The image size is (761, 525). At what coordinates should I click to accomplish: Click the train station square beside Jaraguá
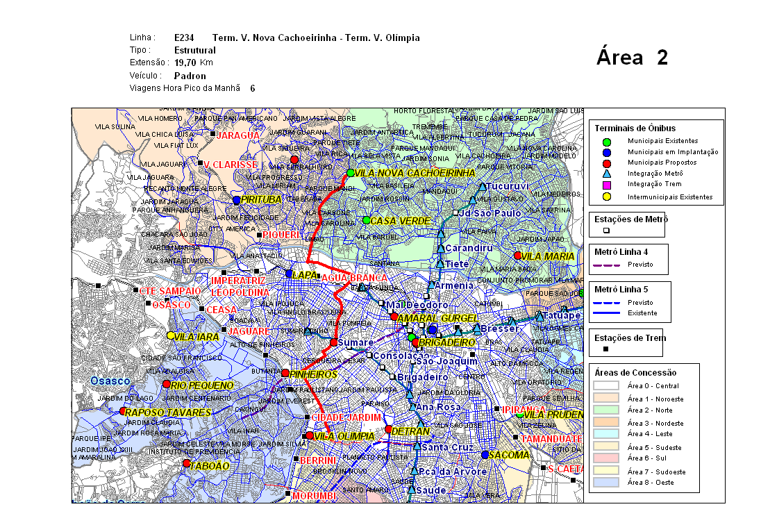tap(212, 133)
